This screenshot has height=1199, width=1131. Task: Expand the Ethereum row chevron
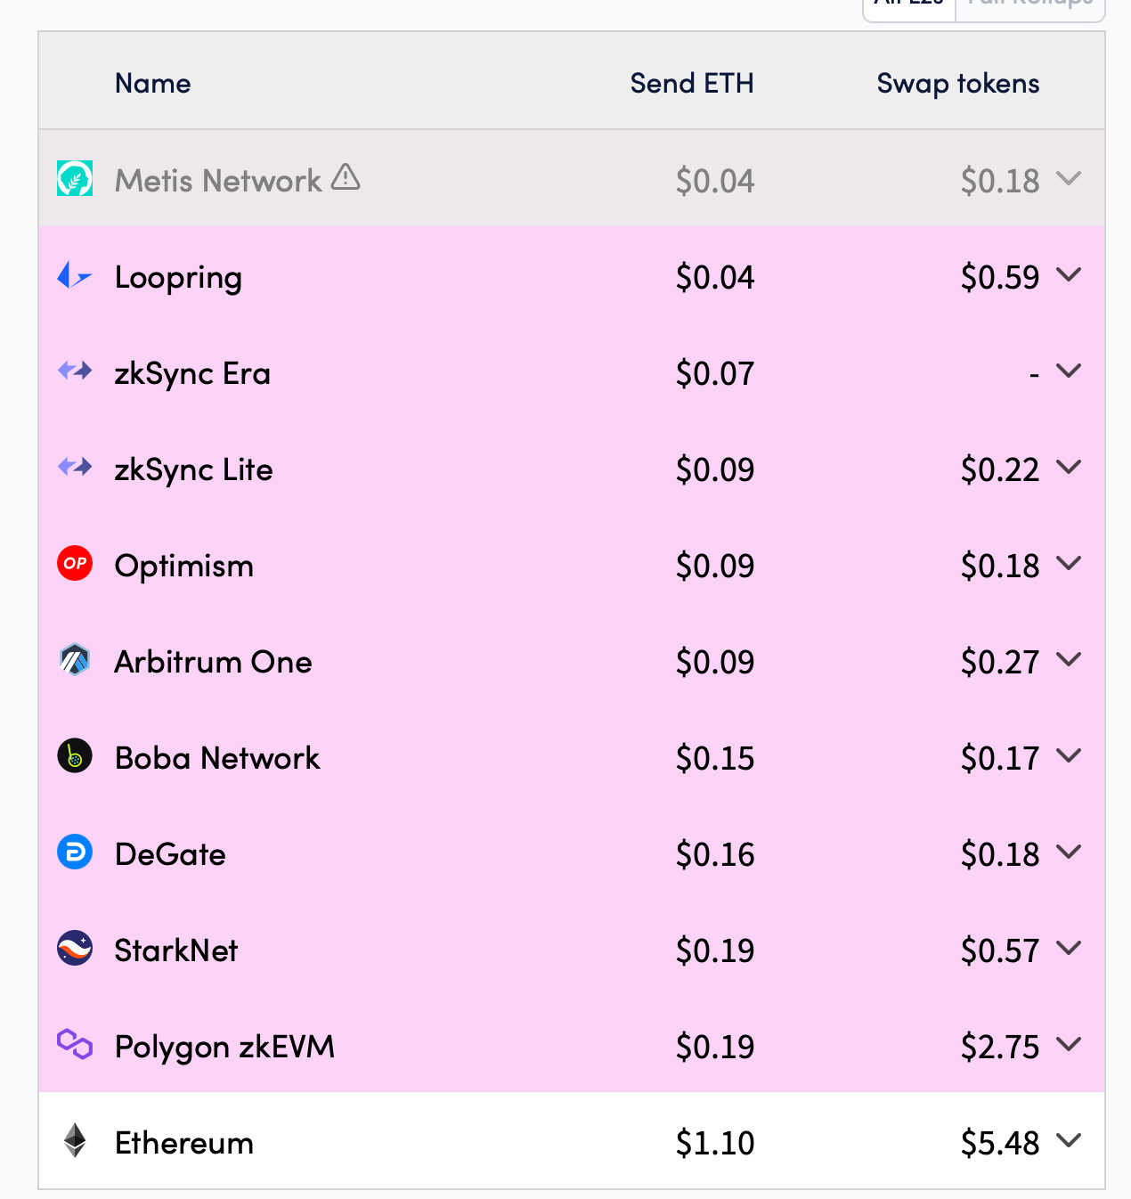click(x=1069, y=1140)
